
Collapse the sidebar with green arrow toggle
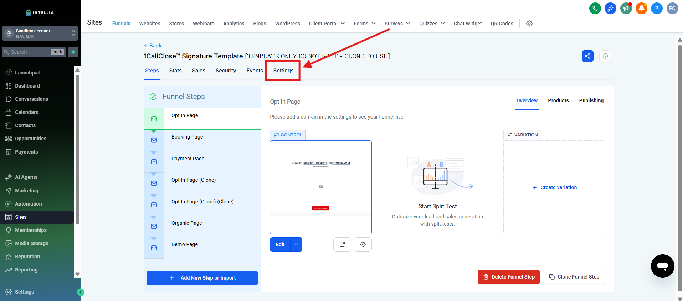81,292
